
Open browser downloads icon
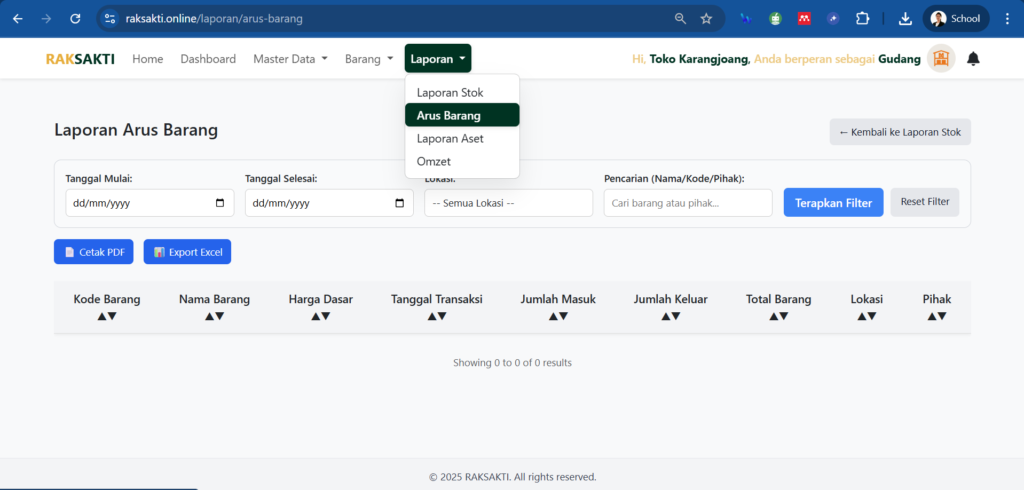[x=905, y=19]
